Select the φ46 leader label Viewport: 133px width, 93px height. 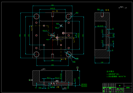[x=77, y=58]
